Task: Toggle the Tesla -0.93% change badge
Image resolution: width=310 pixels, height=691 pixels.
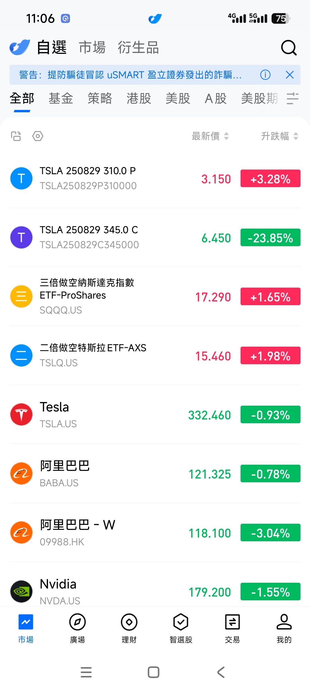Action: click(x=270, y=415)
